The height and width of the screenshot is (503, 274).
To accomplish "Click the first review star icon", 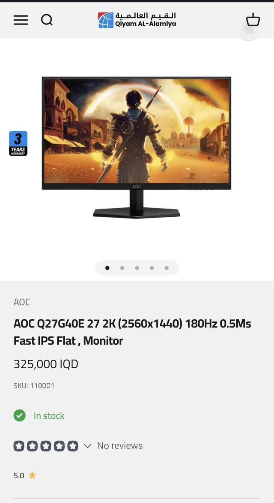I will click(x=19, y=446).
